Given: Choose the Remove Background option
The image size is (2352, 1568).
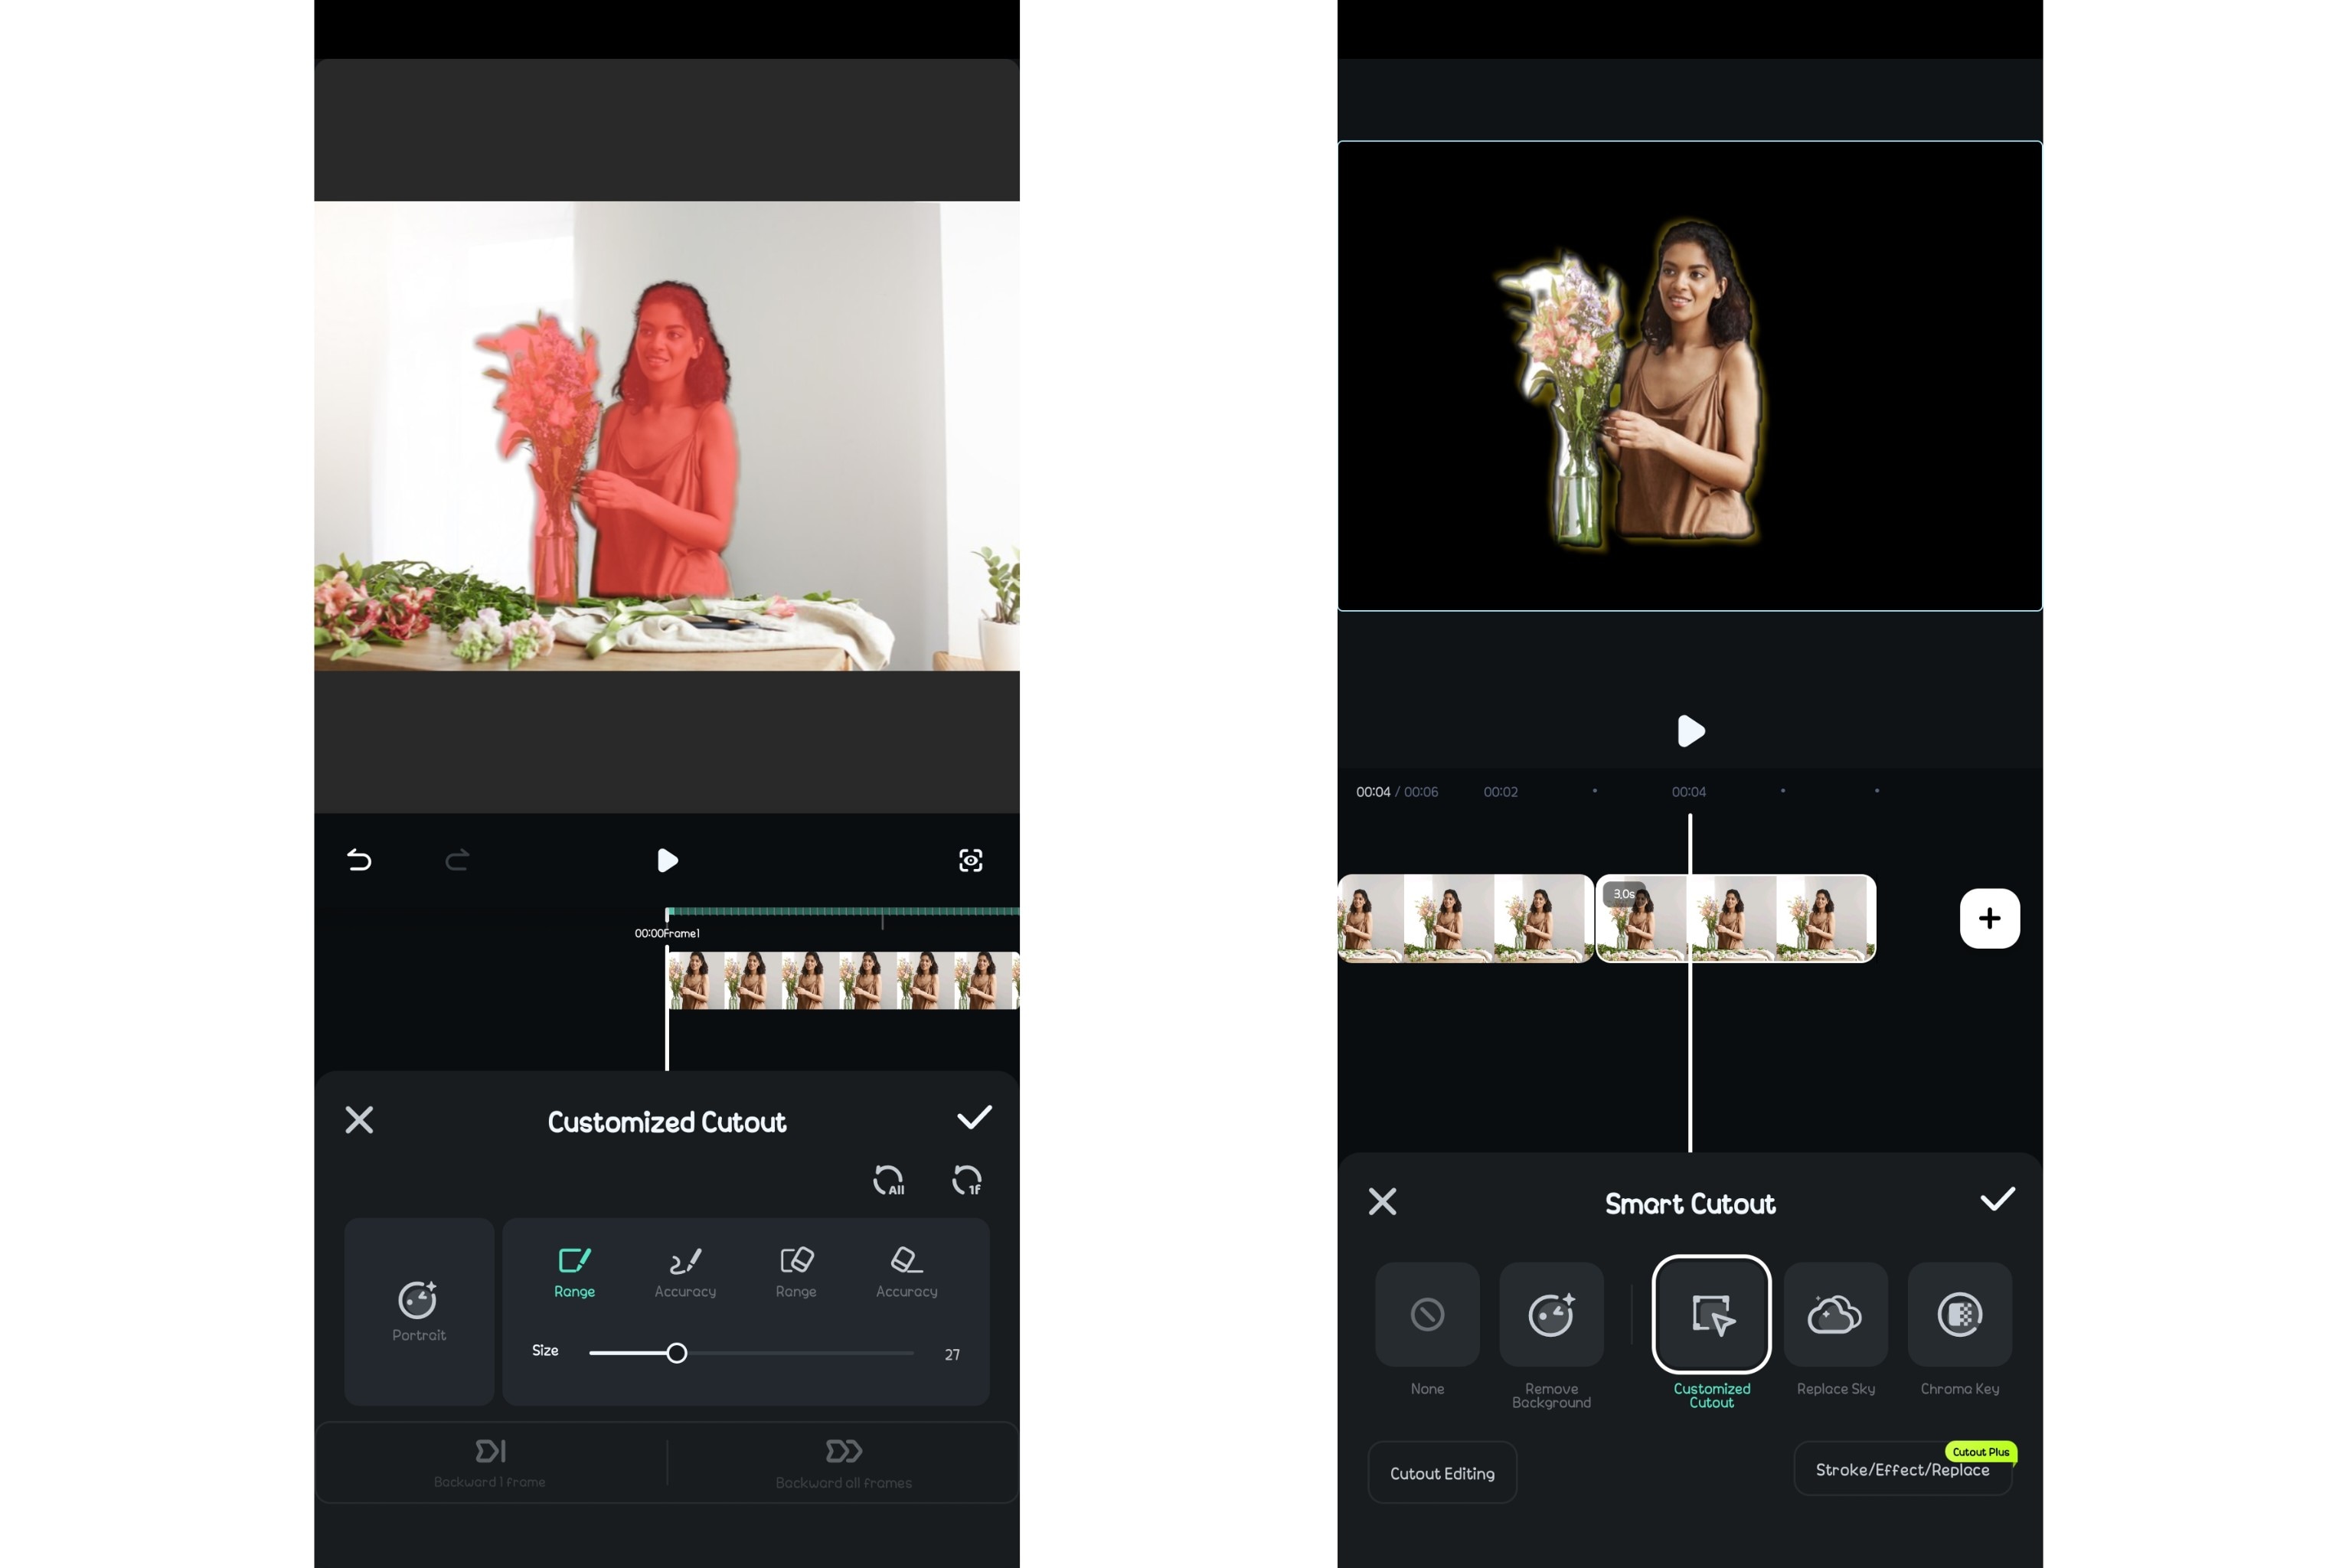Looking at the screenshot, I should [x=1551, y=1314].
